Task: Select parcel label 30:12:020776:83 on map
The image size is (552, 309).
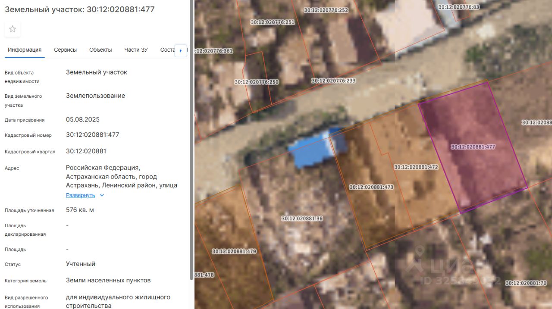Action: point(459,7)
